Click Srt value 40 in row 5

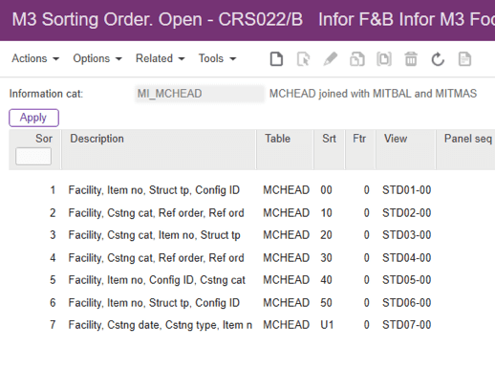(x=326, y=280)
